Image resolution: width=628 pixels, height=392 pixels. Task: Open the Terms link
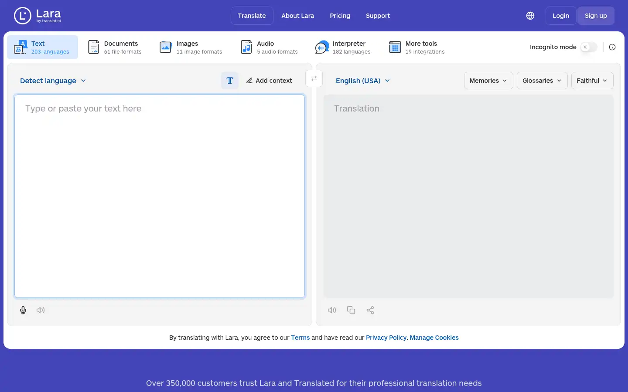click(300, 338)
